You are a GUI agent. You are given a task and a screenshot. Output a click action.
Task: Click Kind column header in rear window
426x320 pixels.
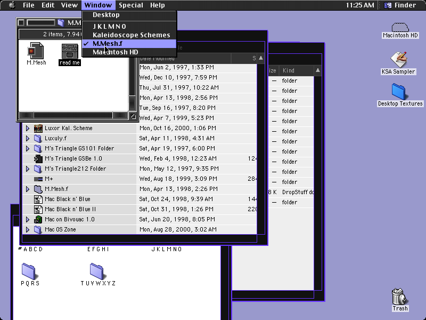296,71
